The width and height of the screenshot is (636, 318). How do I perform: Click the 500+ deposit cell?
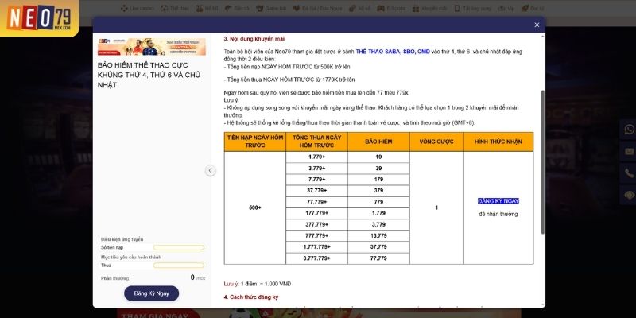tap(254, 207)
